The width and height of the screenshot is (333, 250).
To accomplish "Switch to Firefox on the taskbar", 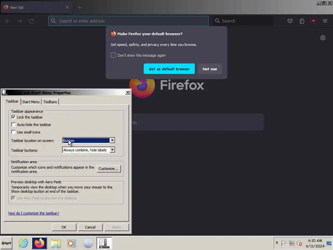I will [39, 243].
